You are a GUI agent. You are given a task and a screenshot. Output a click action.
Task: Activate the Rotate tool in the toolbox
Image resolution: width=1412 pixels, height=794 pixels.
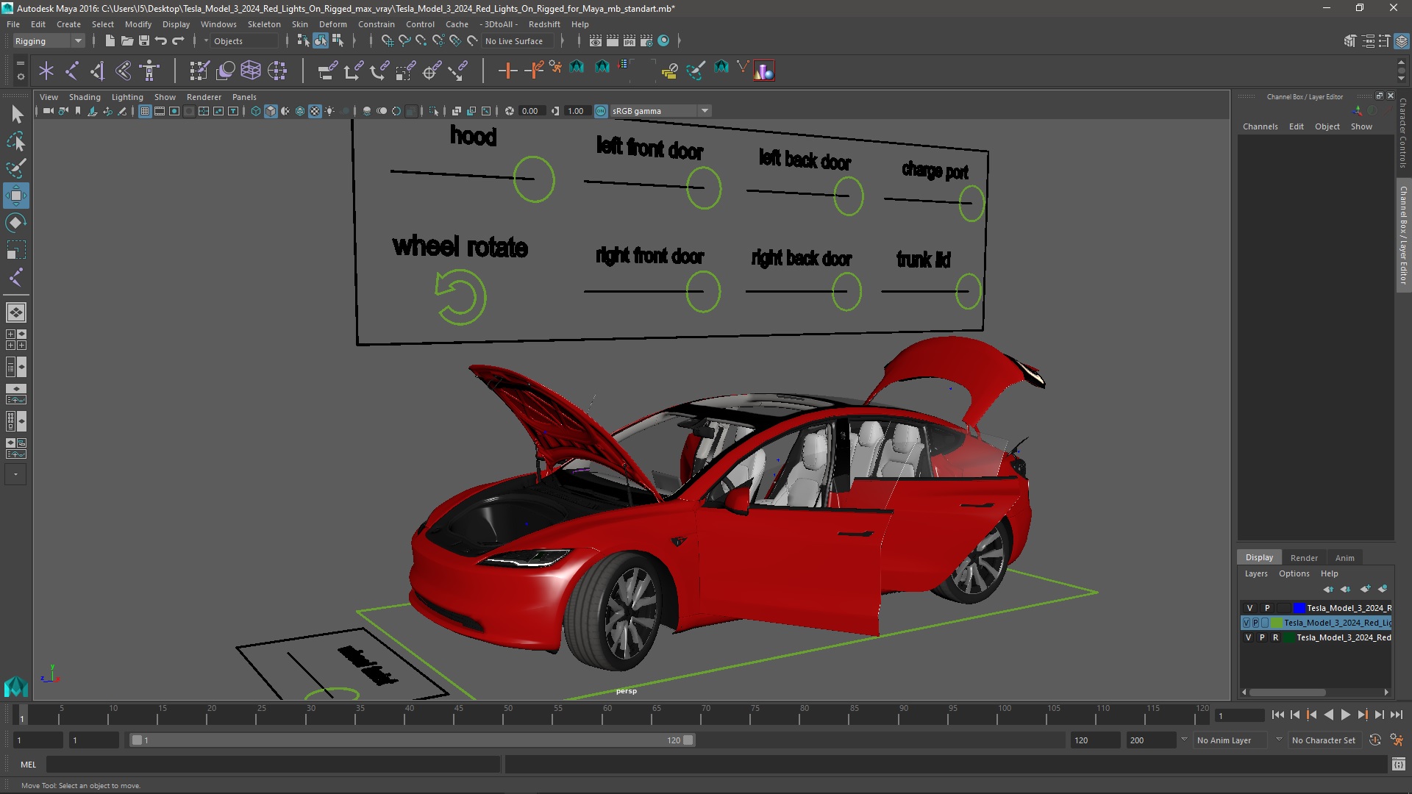tap(16, 223)
